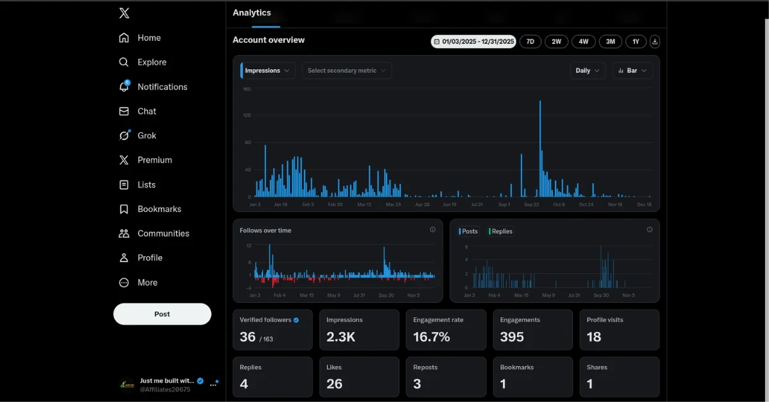Viewport: 769px width, 402px height.
Task: Toggle the Posts series in the chart legend
Action: click(x=469, y=231)
